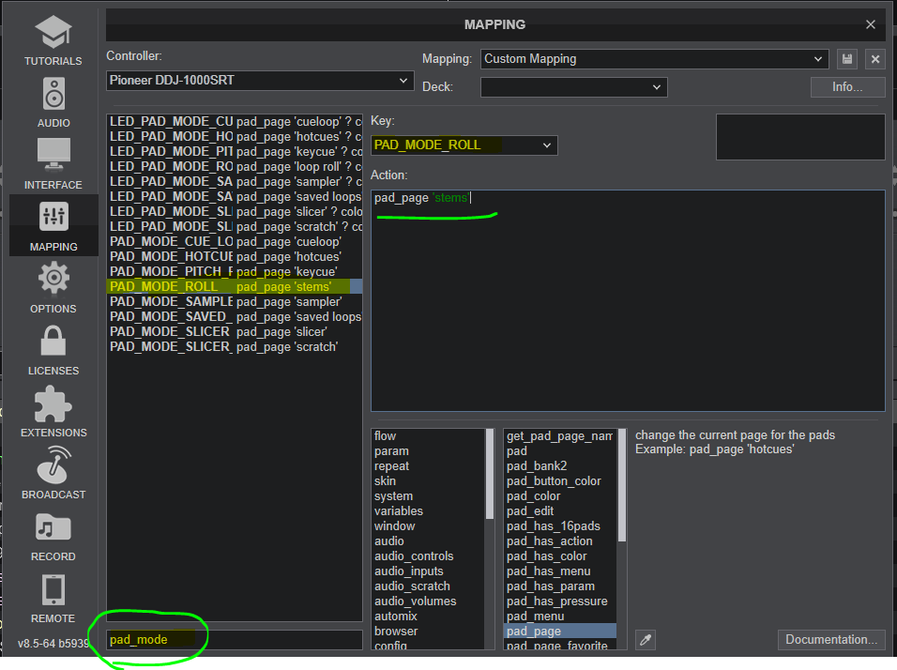Click into the Action text box
The image size is (897, 670).
(x=628, y=301)
